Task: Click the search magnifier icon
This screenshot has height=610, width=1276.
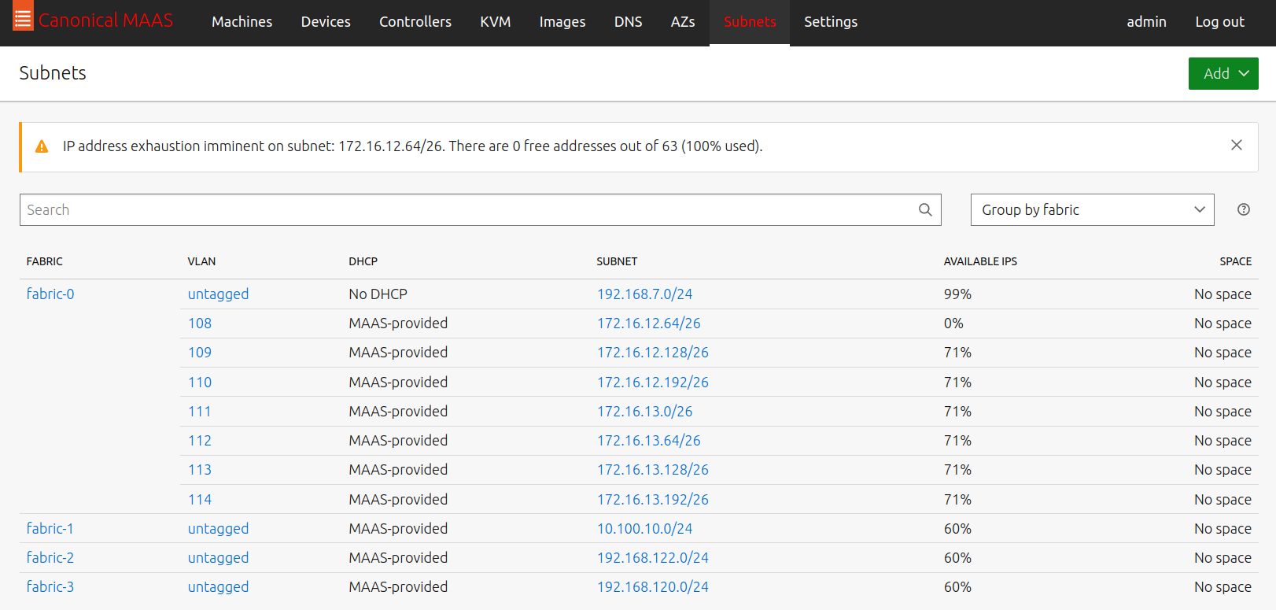Action: [x=925, y=209]
